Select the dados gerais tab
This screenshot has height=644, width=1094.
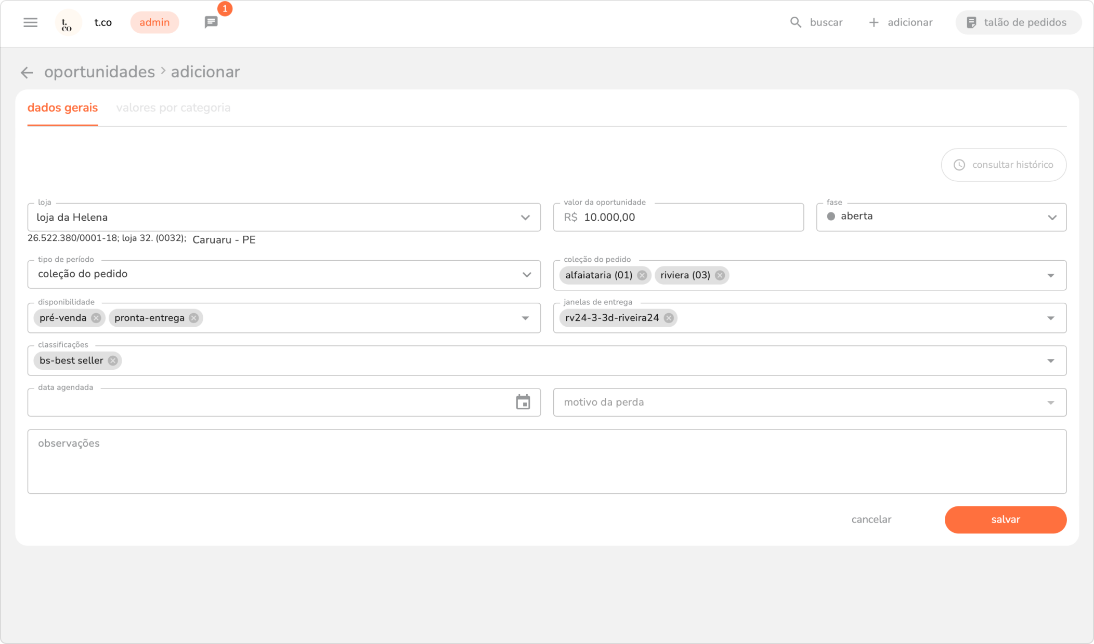pyautogui.click(x=62, y=108)
